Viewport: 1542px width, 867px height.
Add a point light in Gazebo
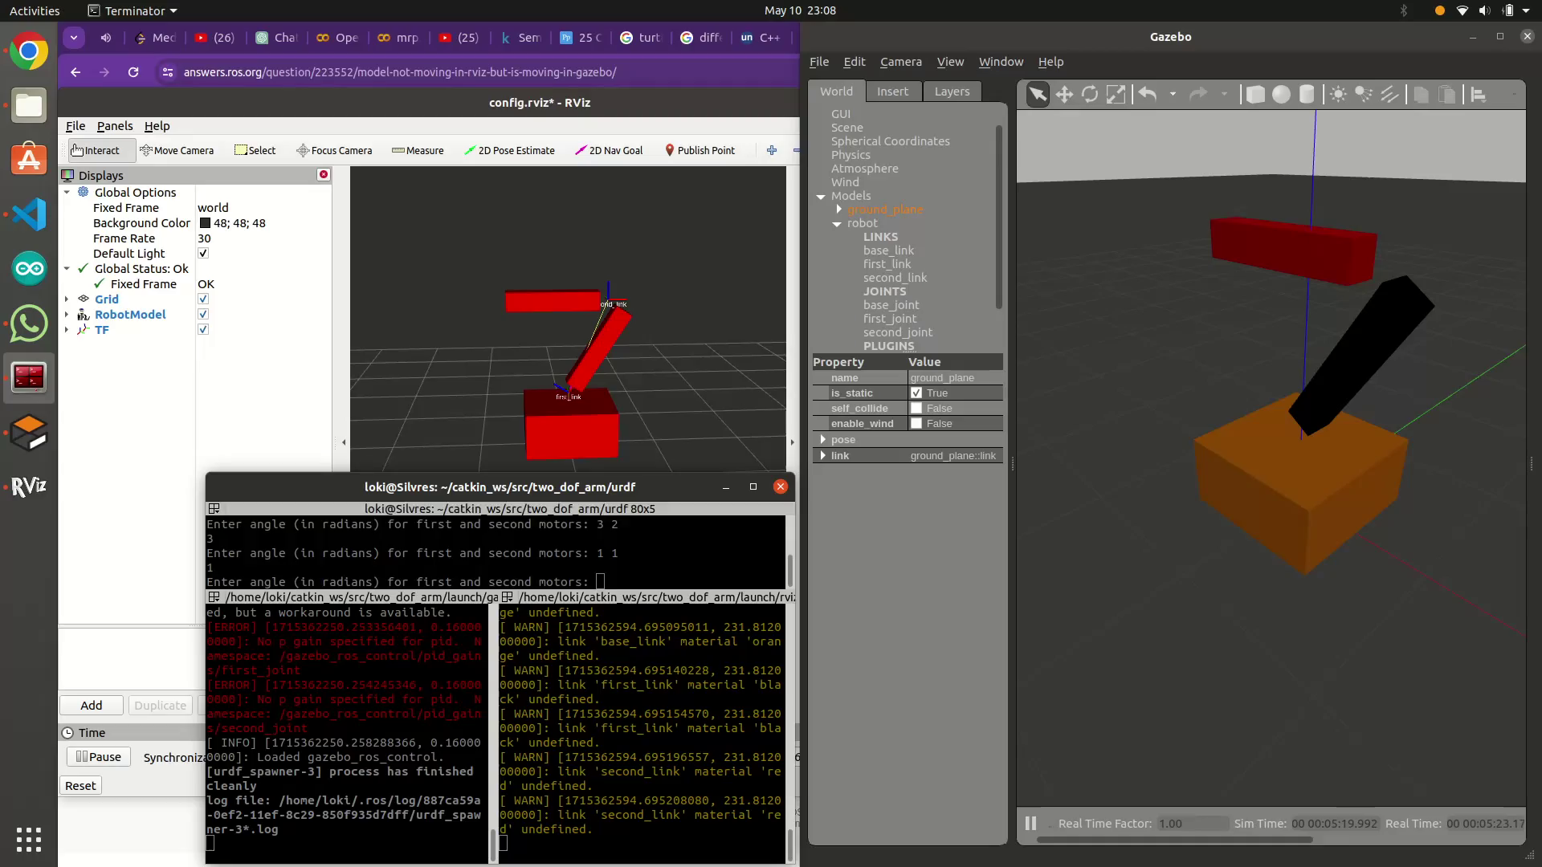point(1338,95)
